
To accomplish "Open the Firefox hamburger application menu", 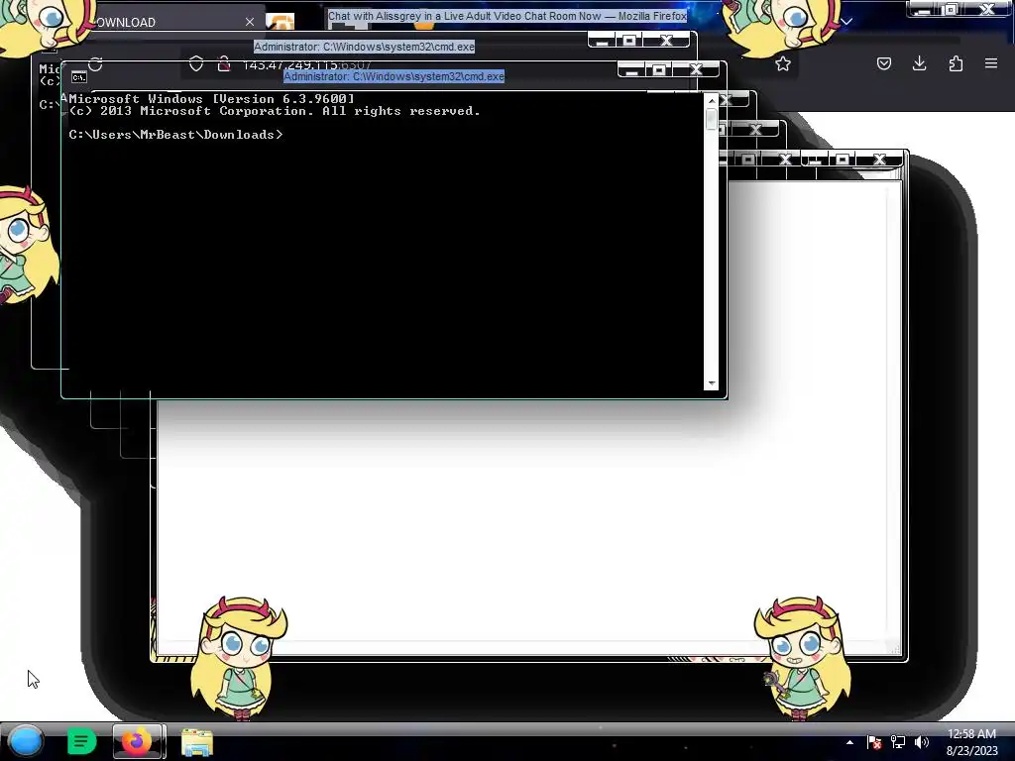I will (991, 63).
